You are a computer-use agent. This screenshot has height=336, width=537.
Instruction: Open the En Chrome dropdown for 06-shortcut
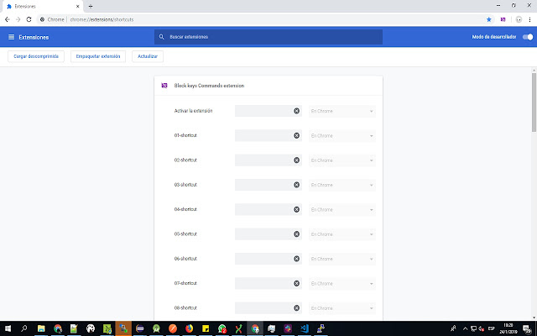342,260
